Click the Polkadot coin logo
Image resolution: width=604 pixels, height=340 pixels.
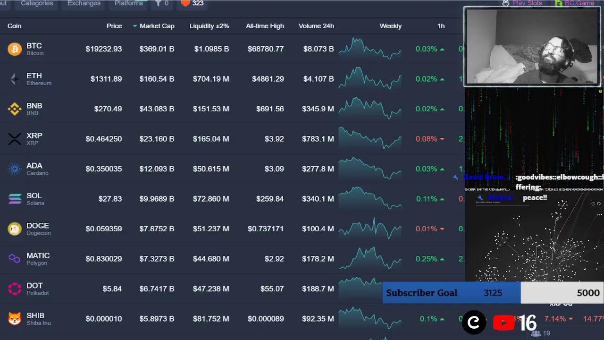click(x=15, y=289)
